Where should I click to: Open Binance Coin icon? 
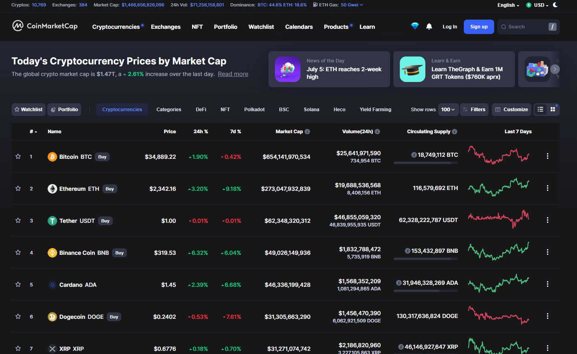click(x=52, y=253)
